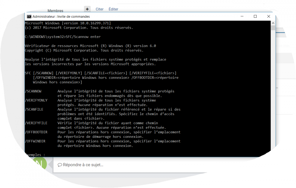296x188 pixels.
Task: Click the Répondre à ce sujet field
Action: [x=130, y=165]
